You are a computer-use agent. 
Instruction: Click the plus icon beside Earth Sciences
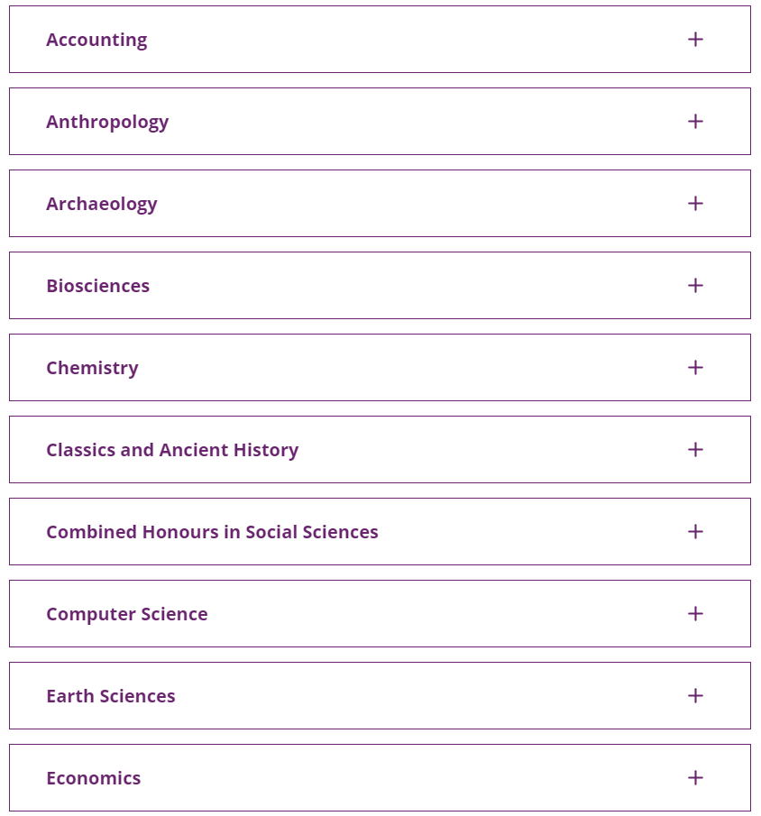(x=695, y=696)
